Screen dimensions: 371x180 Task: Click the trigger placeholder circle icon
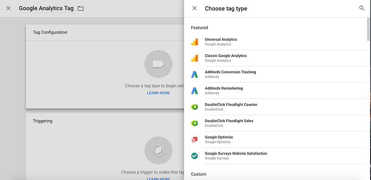(158, 150)
